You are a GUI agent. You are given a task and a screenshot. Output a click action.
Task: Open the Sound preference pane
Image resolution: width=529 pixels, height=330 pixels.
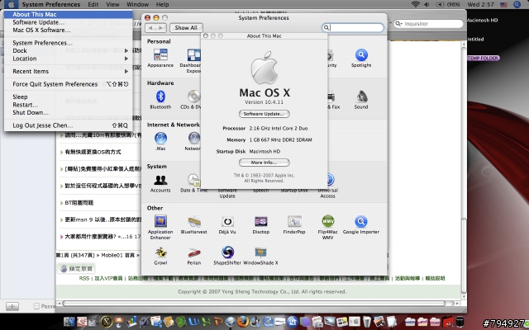point(361,99)
